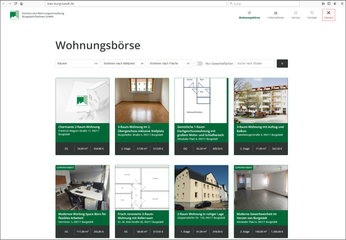The image size is (346, 240).
Task: Click the browser forward arrow
Action: [10, 3]
